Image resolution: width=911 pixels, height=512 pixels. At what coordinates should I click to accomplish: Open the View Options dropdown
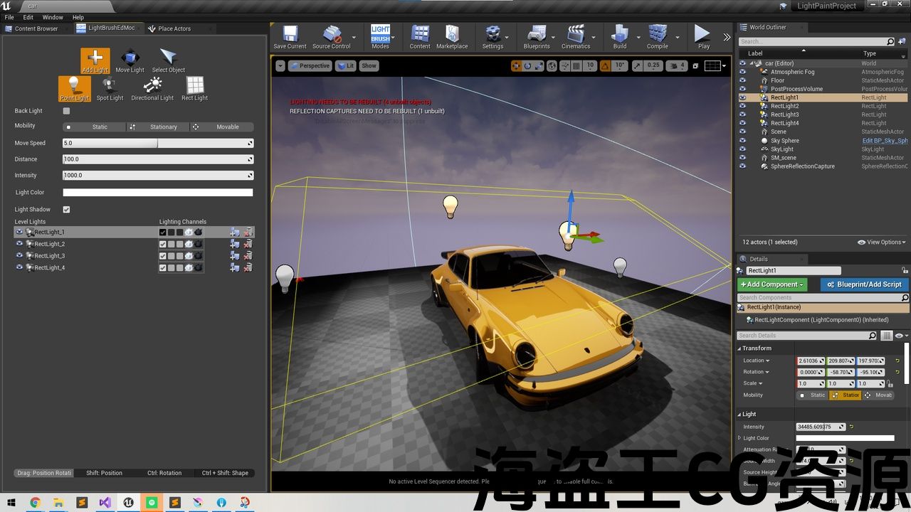tap(883, 242)
